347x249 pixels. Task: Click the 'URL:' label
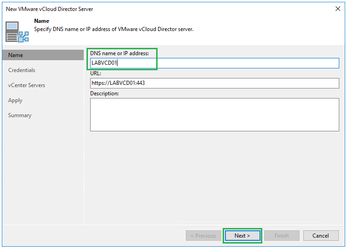click(x=96, y=73)
